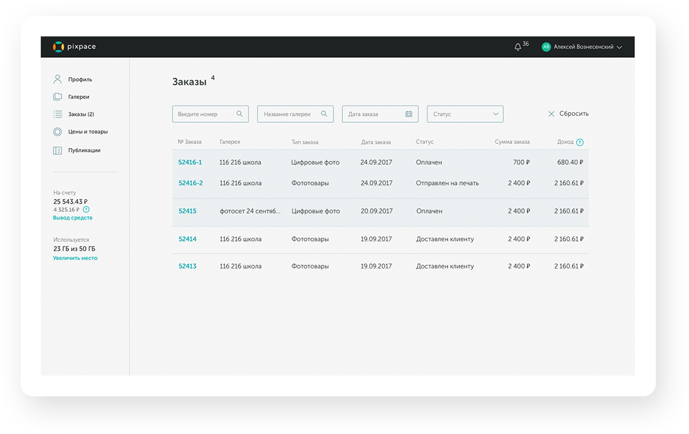The width and height of the screenshot is (689, 434).
Task: Click the Тип заказа column header
Action: (305, 142)
